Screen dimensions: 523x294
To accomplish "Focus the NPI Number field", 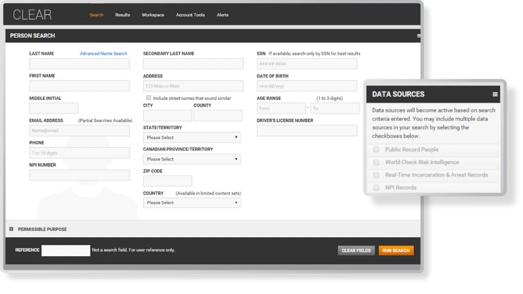I will (80, 176).
